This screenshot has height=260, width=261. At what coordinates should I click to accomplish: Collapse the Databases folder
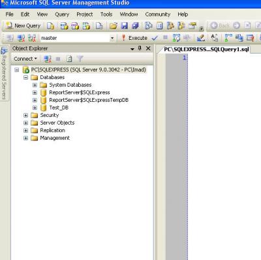coord(25,78)
